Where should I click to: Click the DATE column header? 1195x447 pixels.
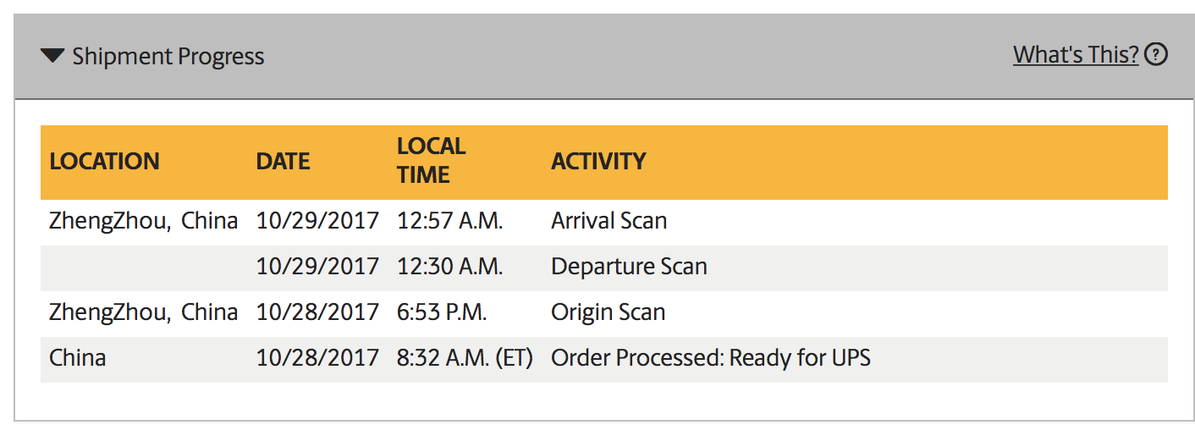click(283, 162)
